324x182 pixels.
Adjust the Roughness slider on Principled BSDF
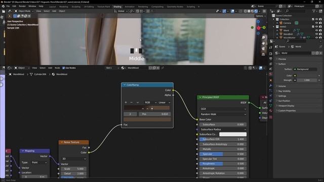(x=223, y=164)
